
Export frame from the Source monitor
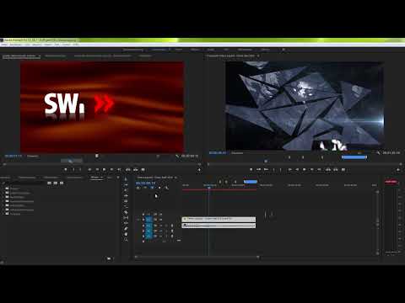pyautogui.click(x=143, y=169)
